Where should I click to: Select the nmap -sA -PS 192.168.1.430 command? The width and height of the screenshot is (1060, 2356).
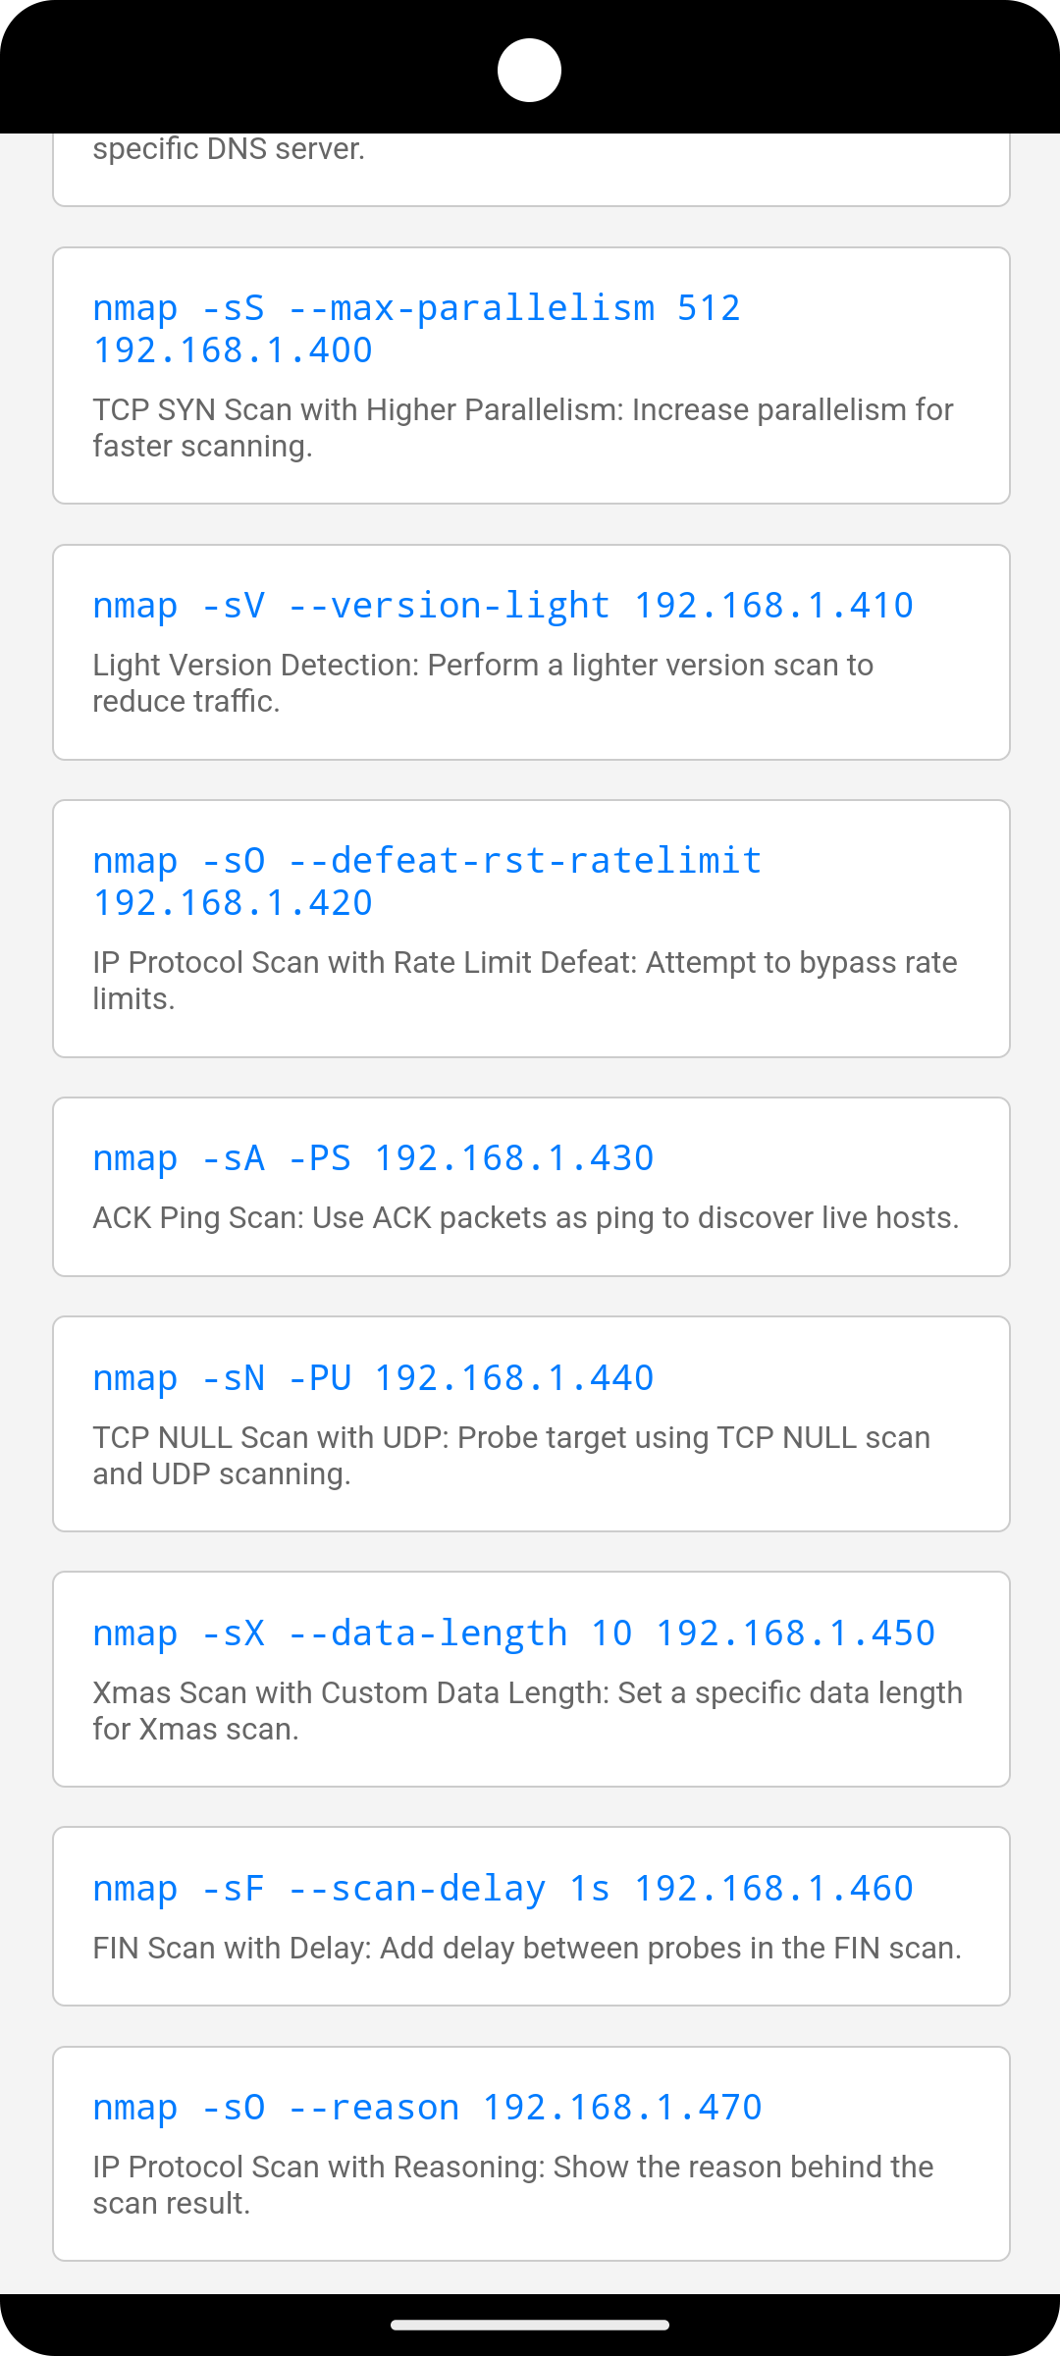coord(373,1158)
